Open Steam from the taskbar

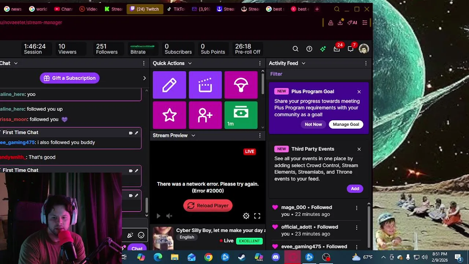coord(242,257)
